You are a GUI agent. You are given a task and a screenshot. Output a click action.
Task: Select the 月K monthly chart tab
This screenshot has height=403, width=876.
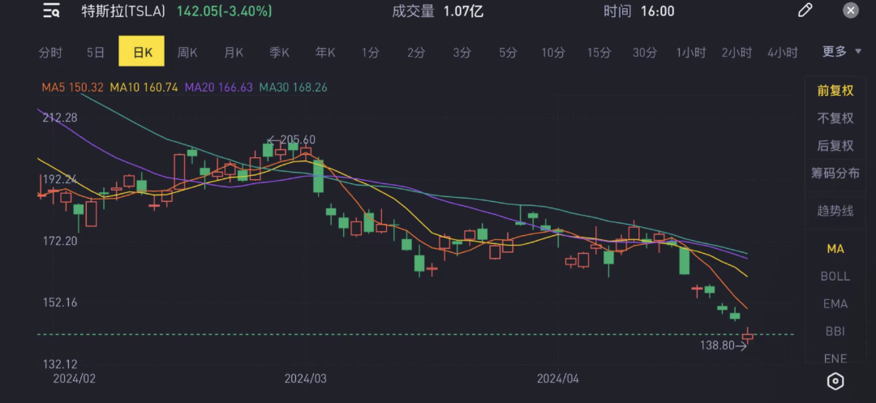(233, 52)
